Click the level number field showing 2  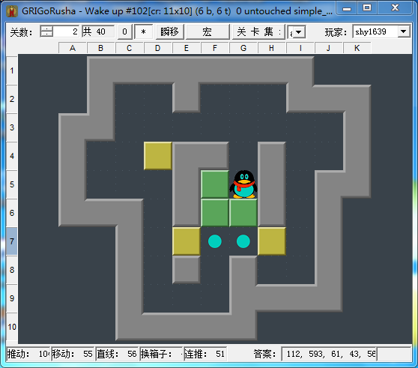click(66, 31)
